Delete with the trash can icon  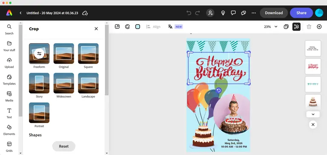[x=309, y=26]
